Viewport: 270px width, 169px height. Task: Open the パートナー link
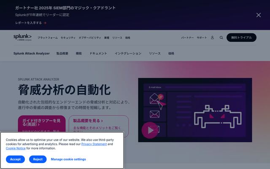point(187,38)
